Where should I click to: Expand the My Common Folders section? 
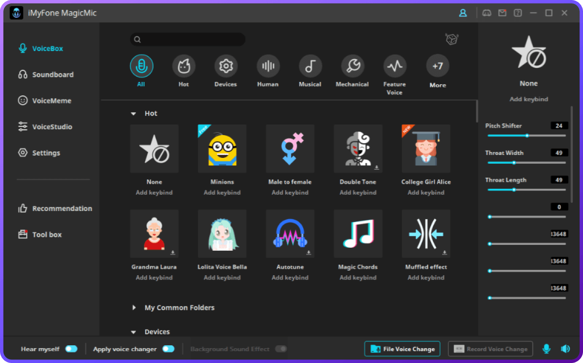click(134, 308)
